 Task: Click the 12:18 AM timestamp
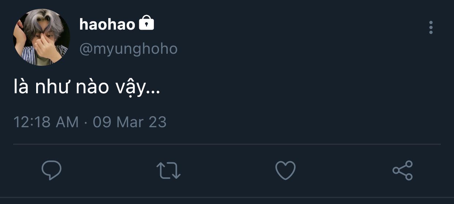coord(46,122)
